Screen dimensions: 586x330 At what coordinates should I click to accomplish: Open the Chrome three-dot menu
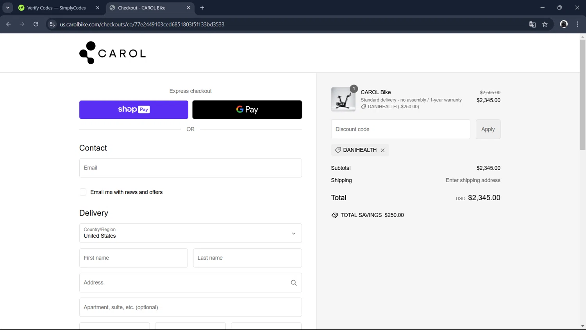[x=578, y=24]
